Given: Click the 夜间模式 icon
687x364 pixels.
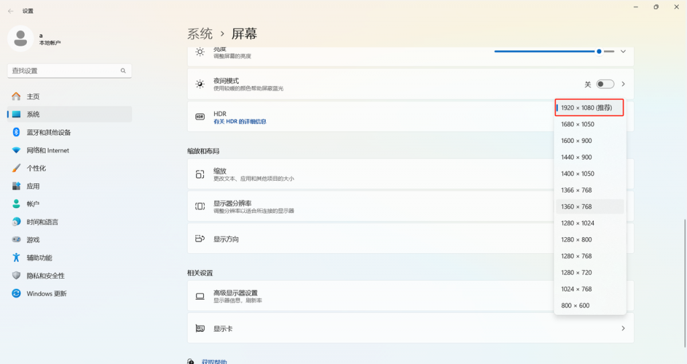Looking at the screenshot, I should [x=200, y=84].
